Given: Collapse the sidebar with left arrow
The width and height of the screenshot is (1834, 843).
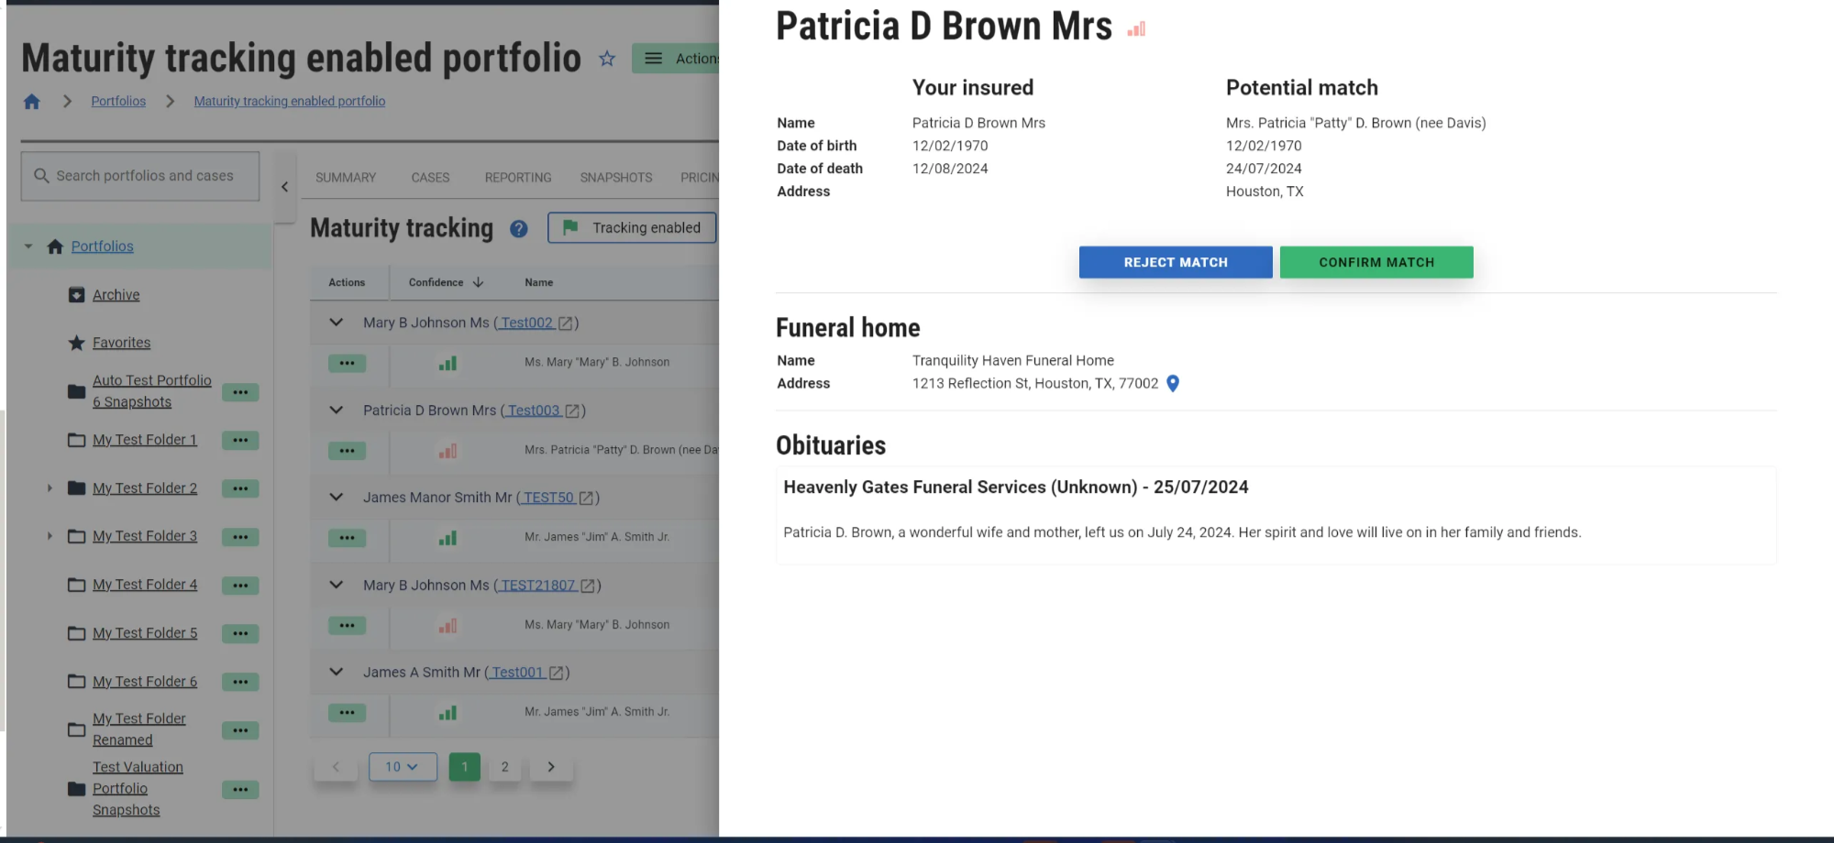Looking at the screenshot, I should point(284,187).
